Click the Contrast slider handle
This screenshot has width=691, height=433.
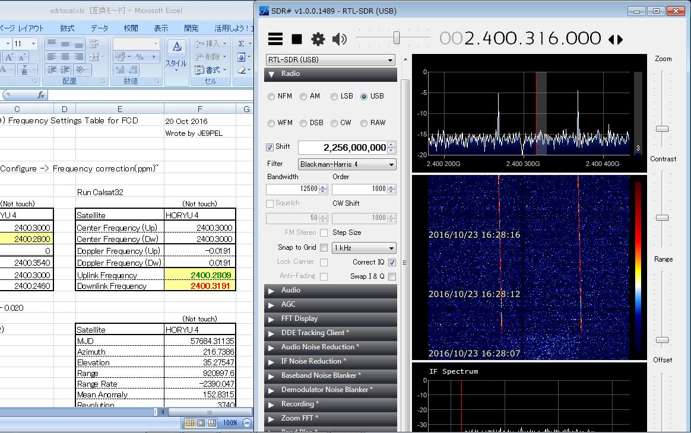tap(662, 218)
